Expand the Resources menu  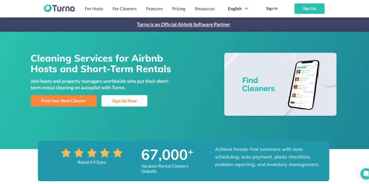tap(204, 9)
